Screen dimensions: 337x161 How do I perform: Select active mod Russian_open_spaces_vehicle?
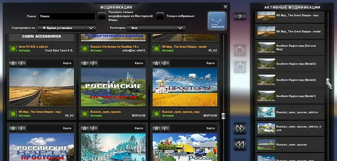290,112
